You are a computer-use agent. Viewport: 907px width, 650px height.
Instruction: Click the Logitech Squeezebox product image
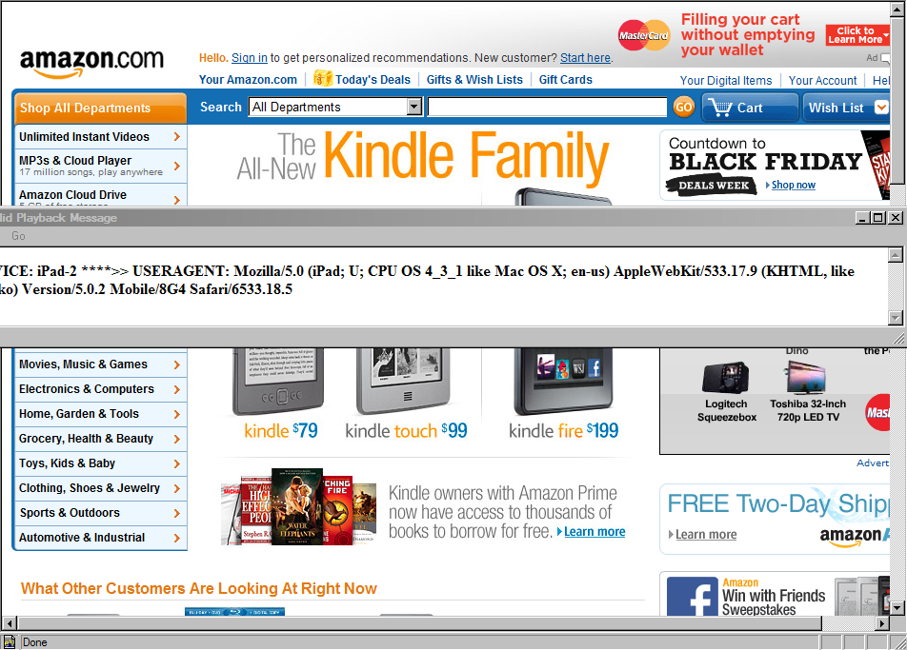click(x=726, y=378)
